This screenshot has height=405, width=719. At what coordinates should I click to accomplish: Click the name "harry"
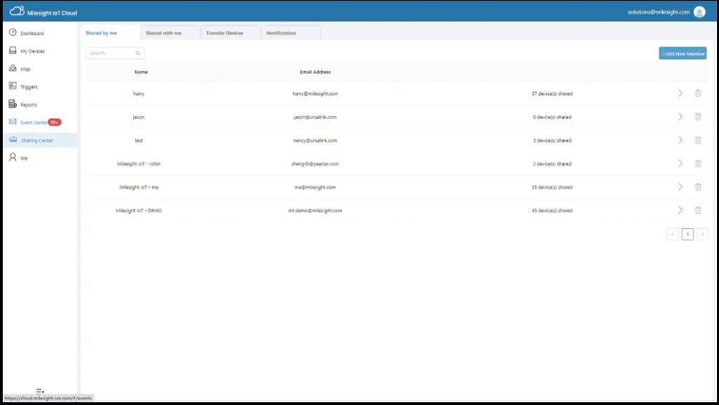click(138, 93)
